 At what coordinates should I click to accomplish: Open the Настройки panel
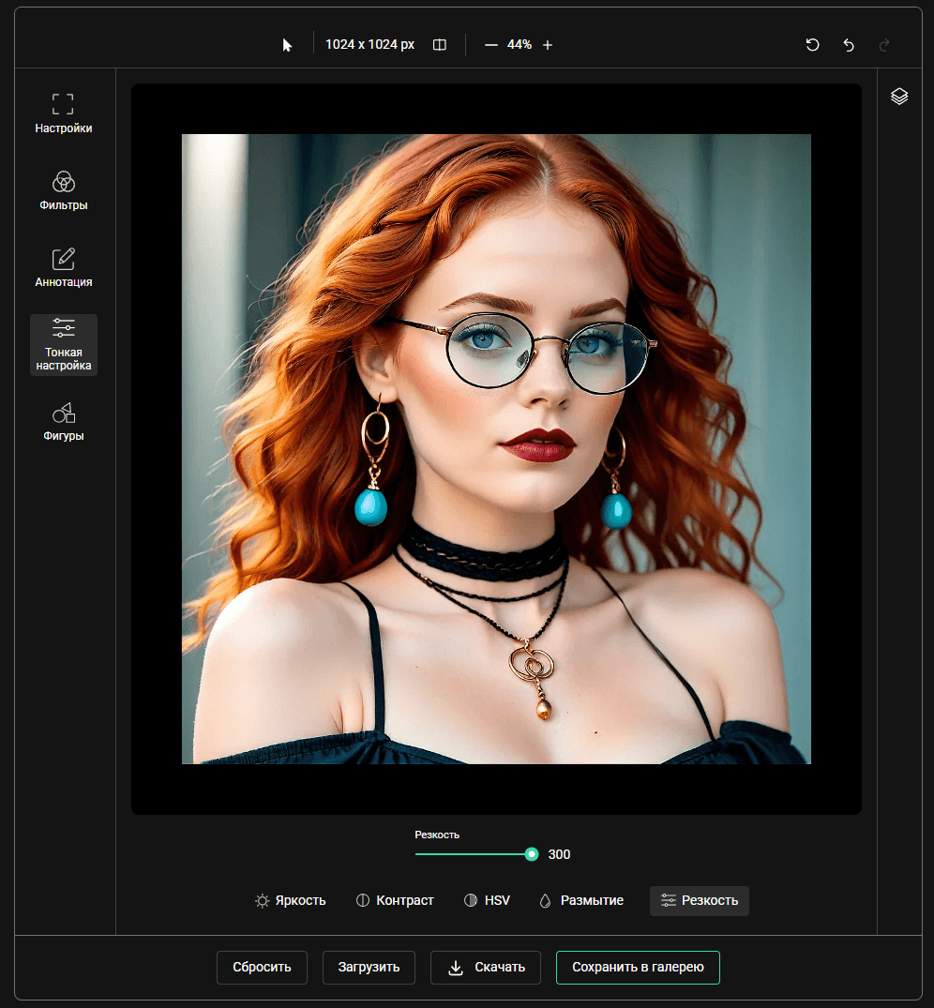(63, 113)
